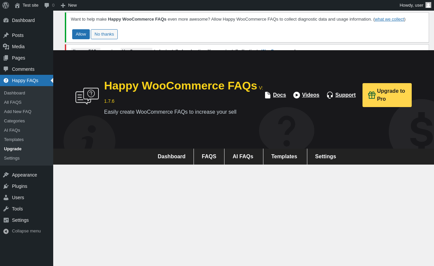Select Add New FAQ in submenu
Image resolution: width=434 pixels, height=266 pixels.
coord(18,112)
